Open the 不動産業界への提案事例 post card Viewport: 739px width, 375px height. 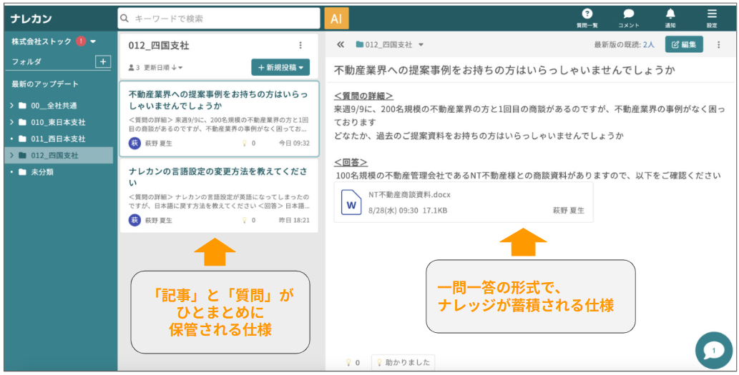pyautogui.click(x=219, y=119)
